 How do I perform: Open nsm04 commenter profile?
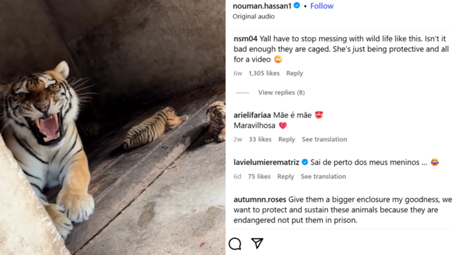(245, 39)
